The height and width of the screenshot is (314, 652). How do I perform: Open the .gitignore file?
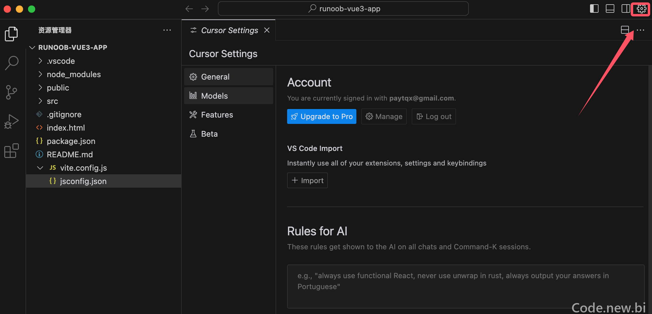104,114
